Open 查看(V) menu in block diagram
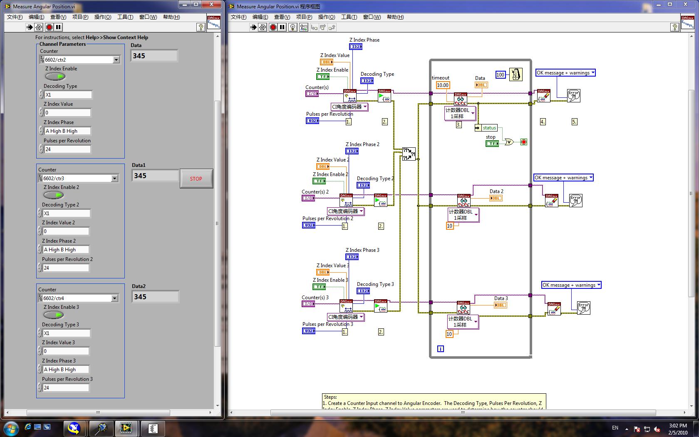Viewport: 699px width, 437px height. pos(282,17)
